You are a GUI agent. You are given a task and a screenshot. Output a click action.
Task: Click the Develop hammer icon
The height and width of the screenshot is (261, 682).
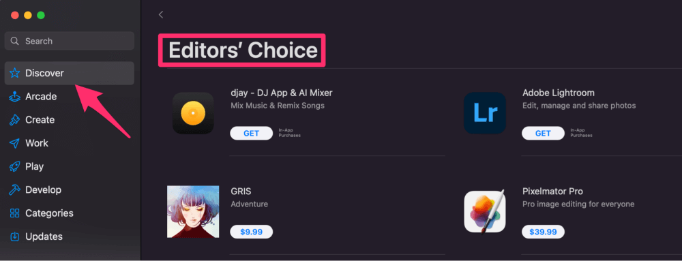tap(15, 190)
